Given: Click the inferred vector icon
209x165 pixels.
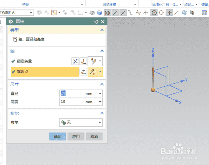Looking at the screenshot, I should [94, 61].
